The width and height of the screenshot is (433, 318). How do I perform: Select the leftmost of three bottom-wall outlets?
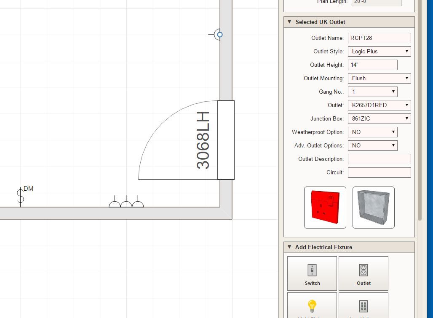(x=115, y=202)
